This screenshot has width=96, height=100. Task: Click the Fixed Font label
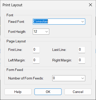(16, 22)
